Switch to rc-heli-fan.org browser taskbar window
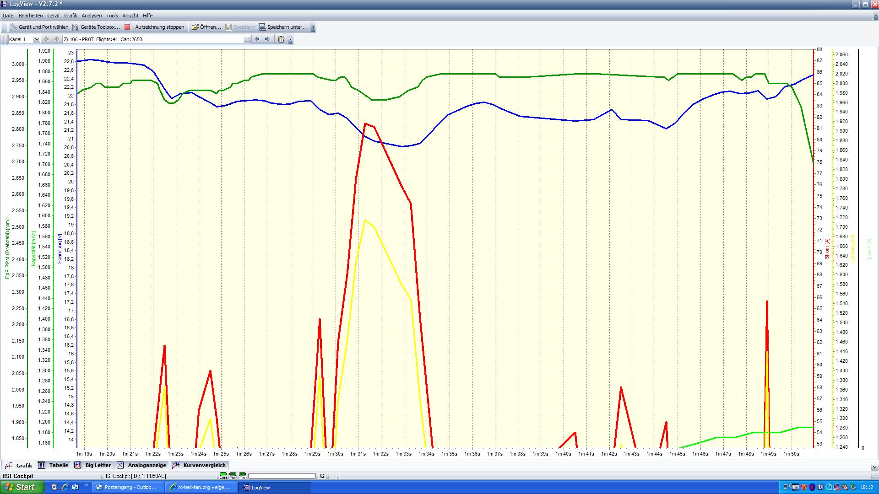The image size is (879, 494). 201,488
